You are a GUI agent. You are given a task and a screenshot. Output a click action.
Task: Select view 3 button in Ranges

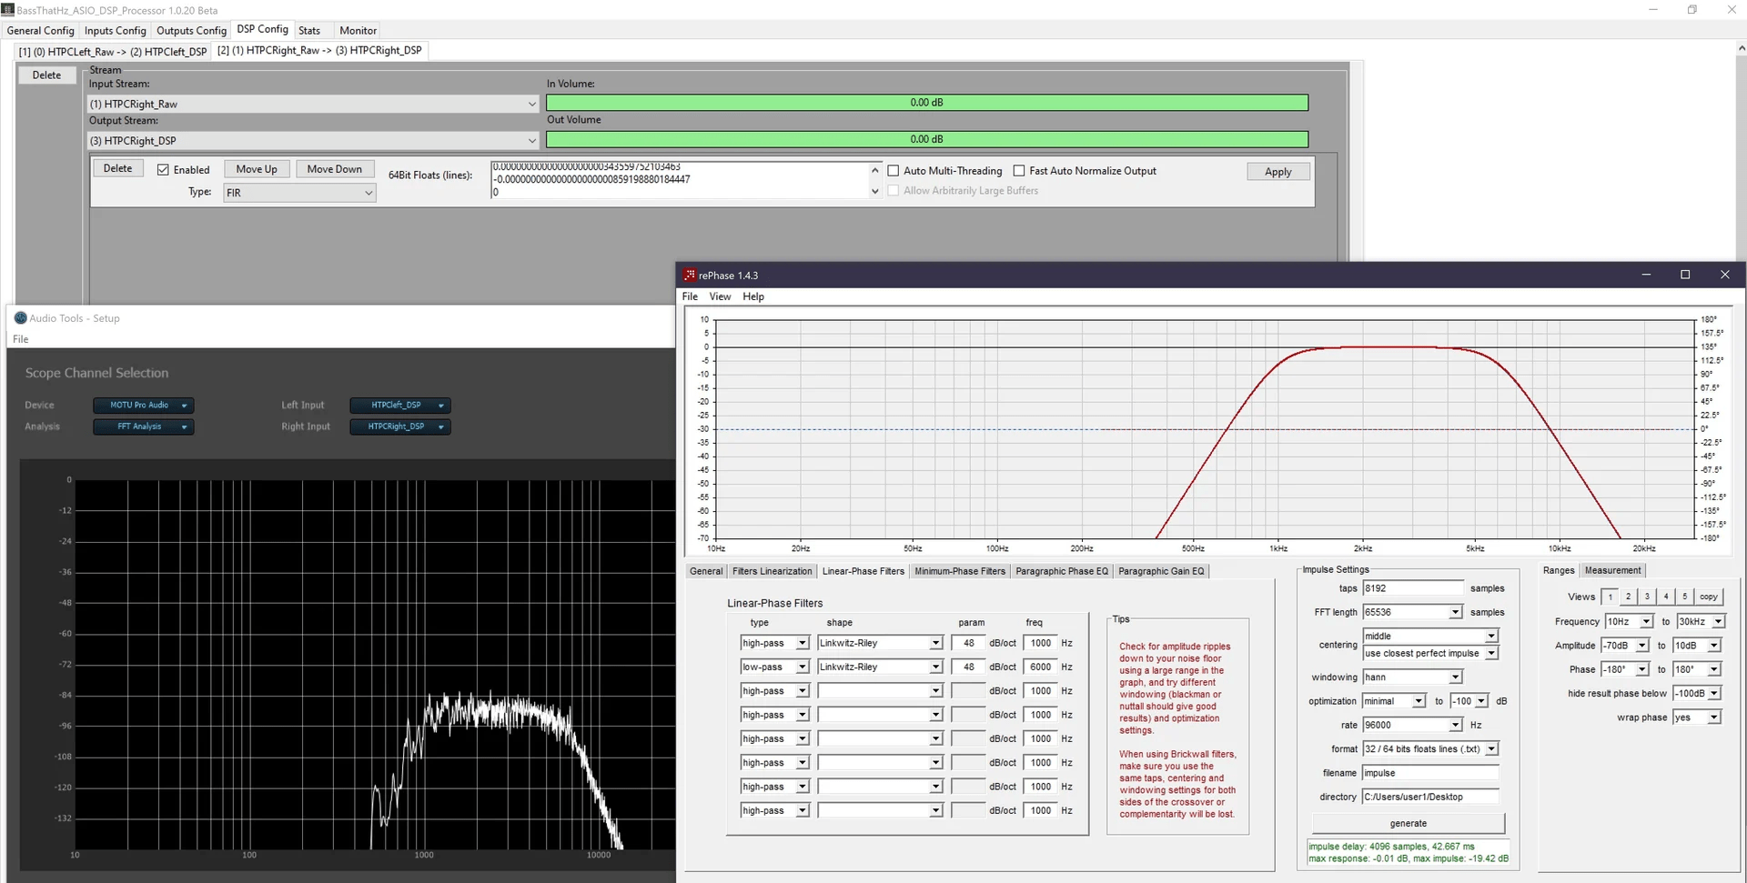coord(1647,597)
